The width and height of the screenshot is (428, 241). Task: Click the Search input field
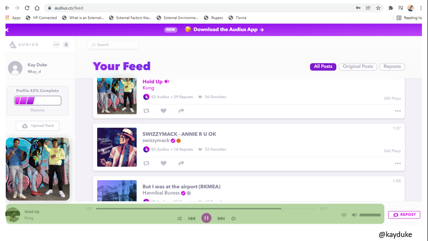113,45
